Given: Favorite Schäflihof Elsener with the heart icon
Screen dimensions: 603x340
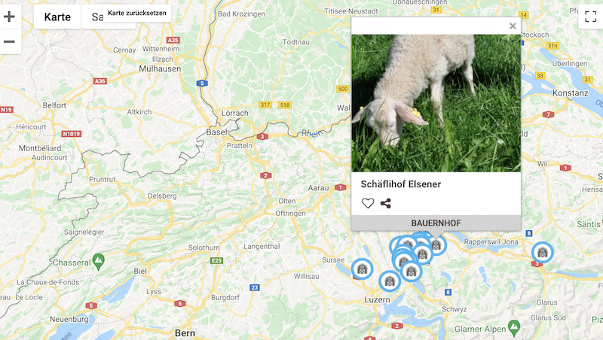Looking at the screenshot, I should pos(368,203).
